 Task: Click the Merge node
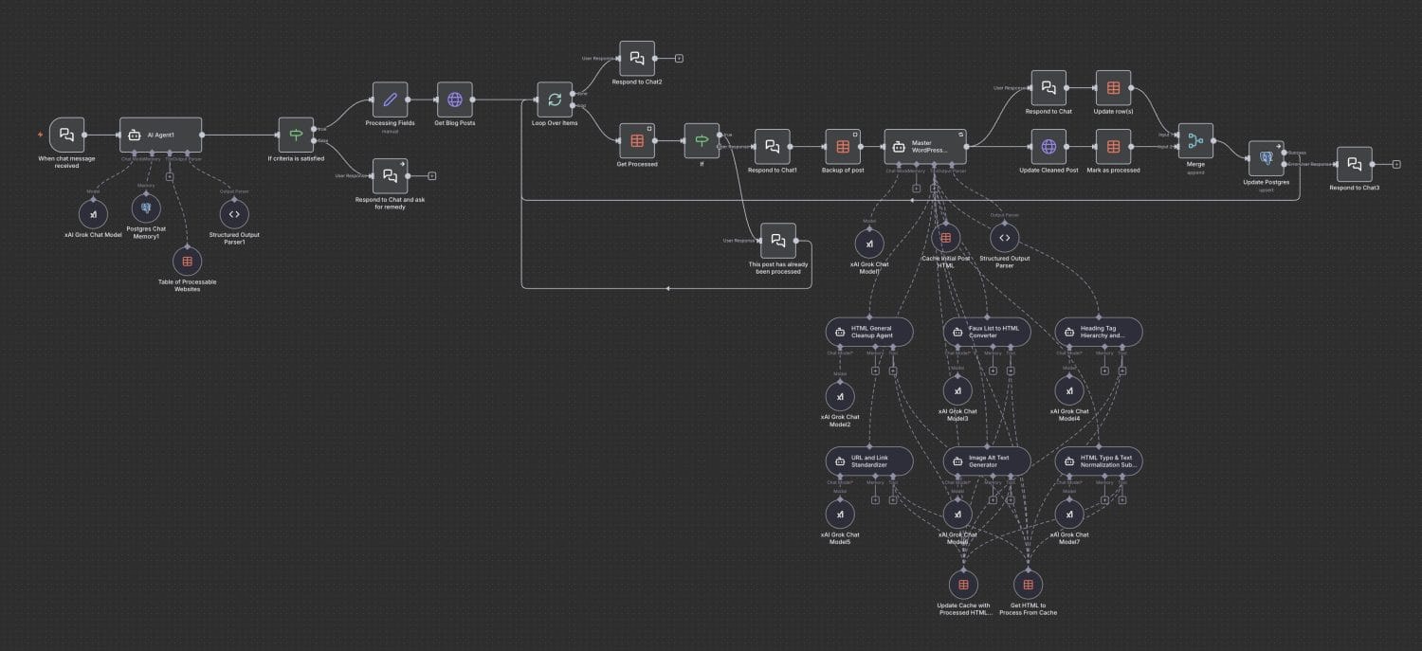tap(1194, 141)
